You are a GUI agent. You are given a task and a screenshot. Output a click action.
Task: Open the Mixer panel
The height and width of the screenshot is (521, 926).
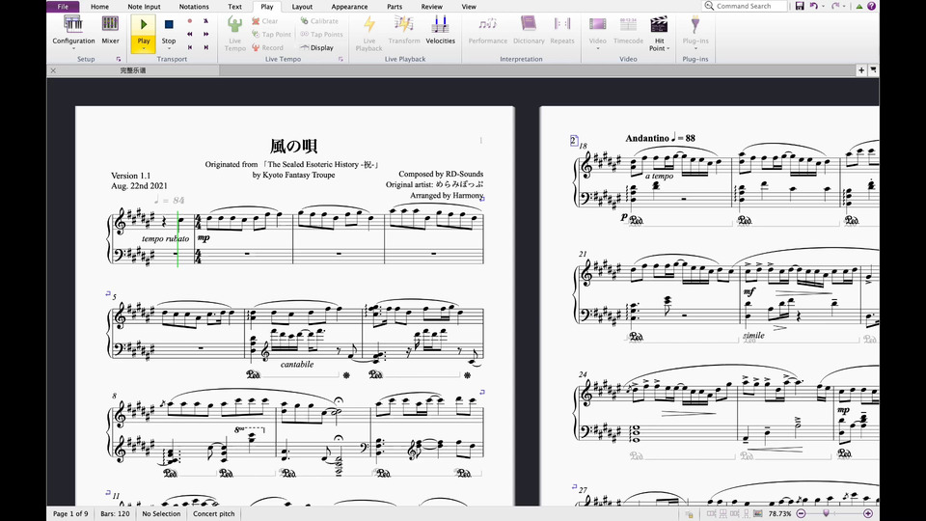coord(110,30)
